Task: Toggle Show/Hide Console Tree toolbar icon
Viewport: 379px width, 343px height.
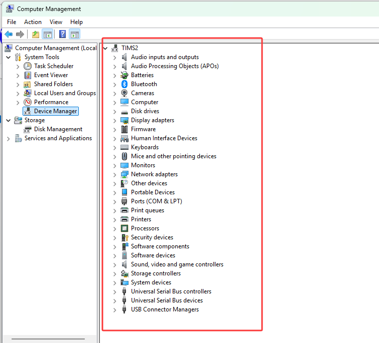Action: (48, 34)
